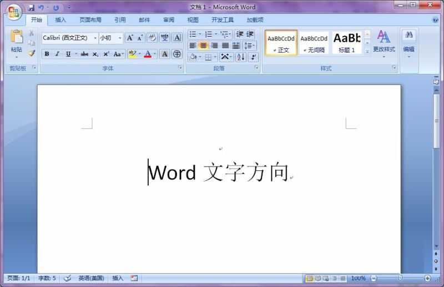The height and width of the screenshot is (287, 444).
Task: Click the zoom slider handle
Action: click(400, 278)
